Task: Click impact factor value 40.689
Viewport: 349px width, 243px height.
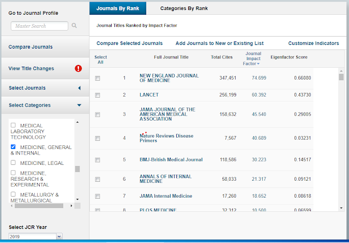Action: 259,138
